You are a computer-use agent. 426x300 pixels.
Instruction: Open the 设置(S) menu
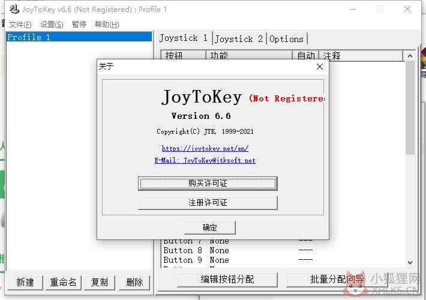(x=52, y=25)
